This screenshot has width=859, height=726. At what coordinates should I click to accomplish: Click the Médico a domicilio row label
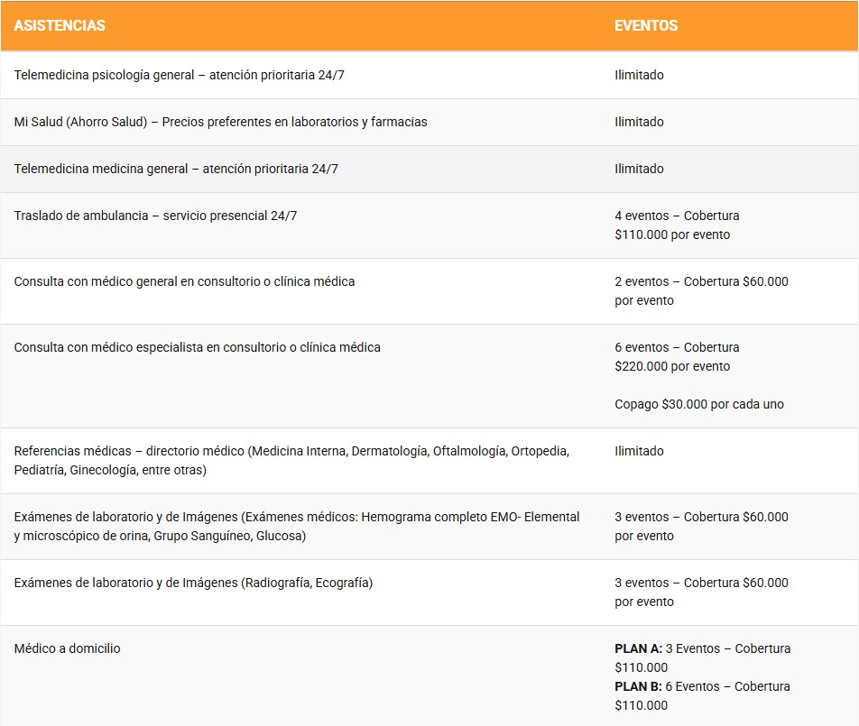[x=67, y=648]
